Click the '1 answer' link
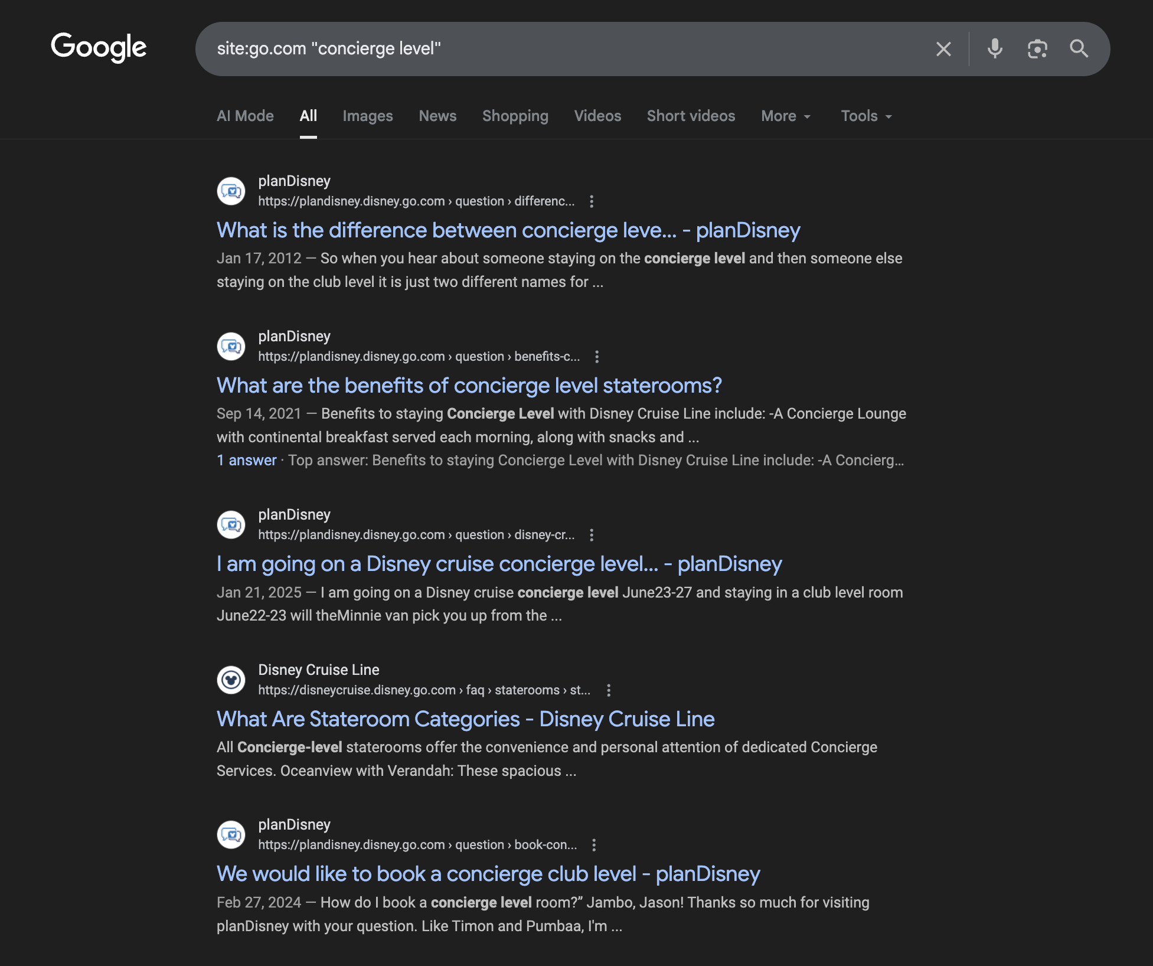1153x966 pixels. click(x=246, y=461)
